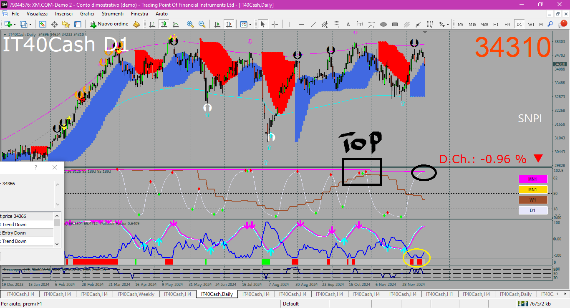The height and width of the screenshot is (308, 570).
Task: Expand the Profiles dropdown arrow
Action: tap(30, 24)
